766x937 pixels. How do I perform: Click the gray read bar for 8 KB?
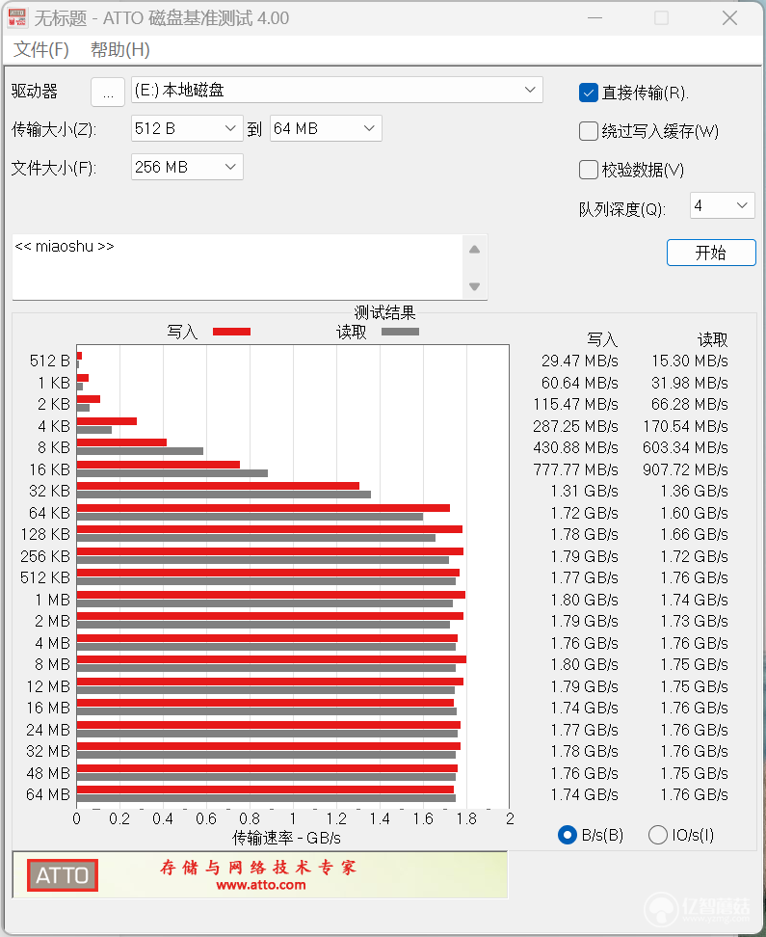(x=140, y=451)
